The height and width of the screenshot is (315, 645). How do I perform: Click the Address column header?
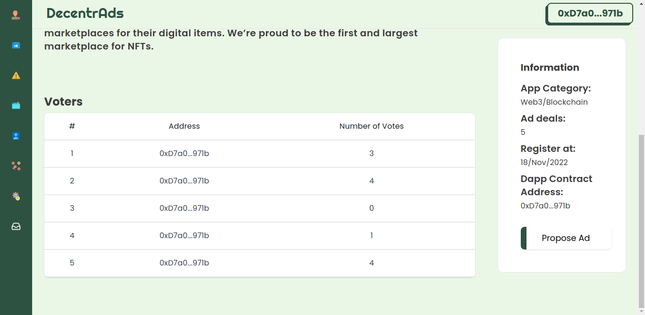point(184,126)
